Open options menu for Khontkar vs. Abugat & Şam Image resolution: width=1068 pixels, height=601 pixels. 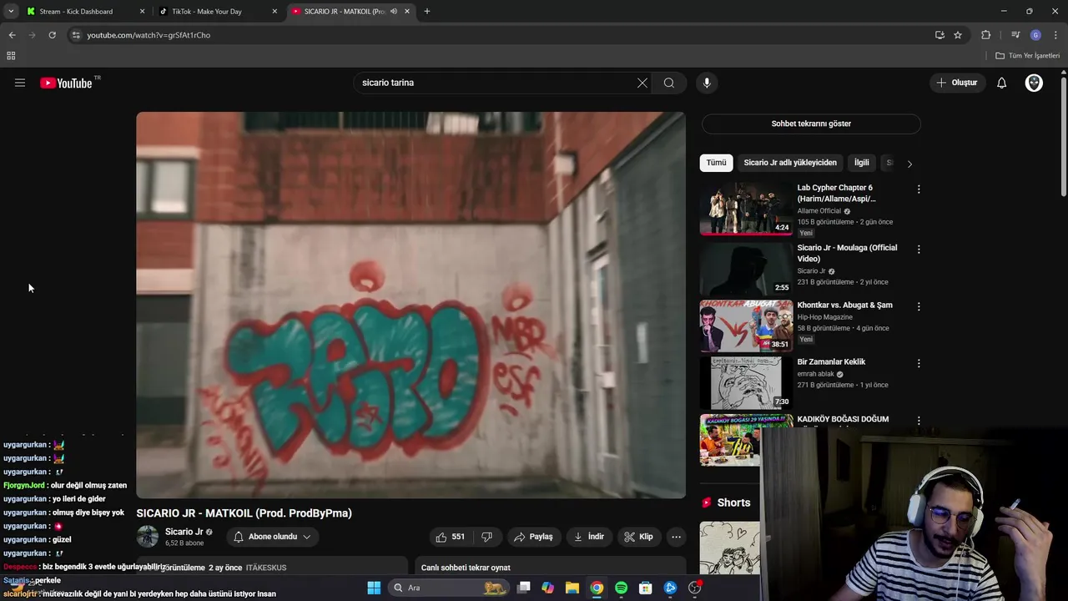tap(919, 306)
